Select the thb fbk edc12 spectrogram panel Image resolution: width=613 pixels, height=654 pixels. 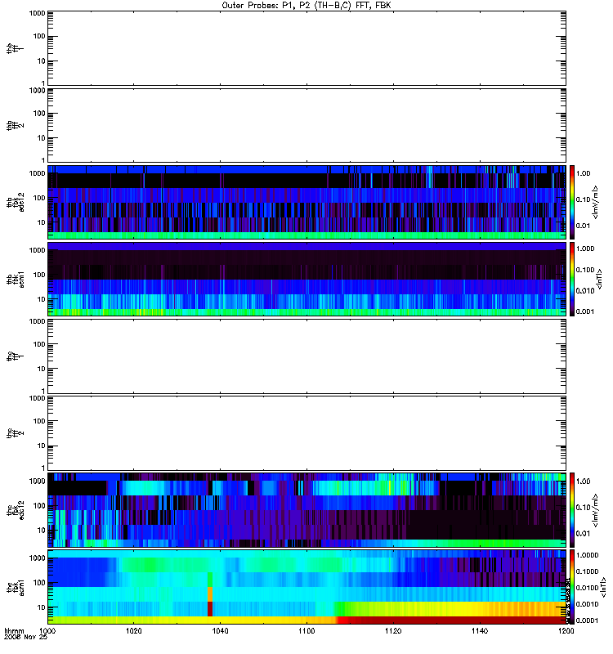pos(306,202)
